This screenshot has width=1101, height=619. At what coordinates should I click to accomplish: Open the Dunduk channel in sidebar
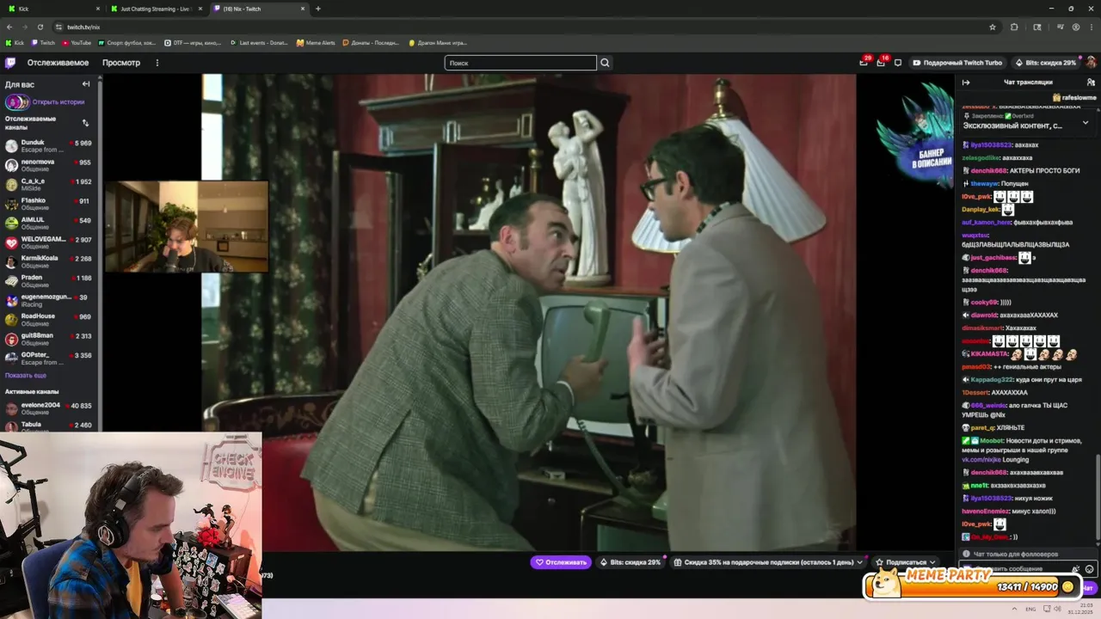click(50, 146)
